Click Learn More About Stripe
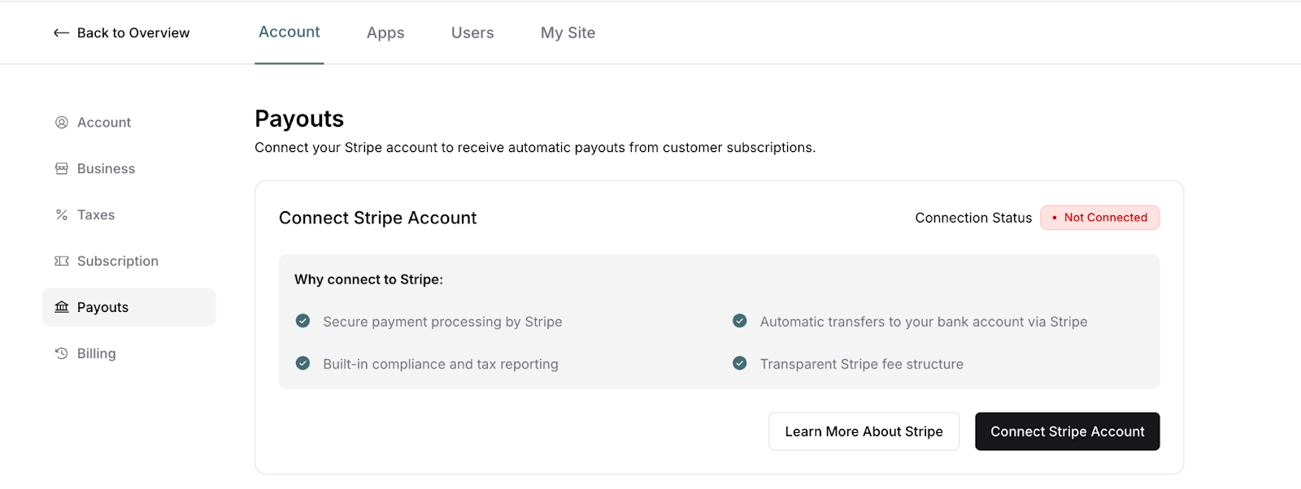 click(x=864, y=431)
